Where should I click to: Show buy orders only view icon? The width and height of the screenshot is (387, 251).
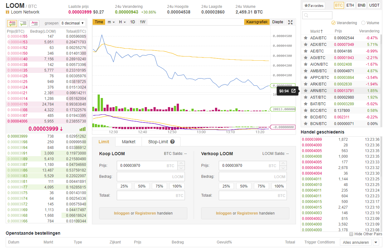click(23, 23)
